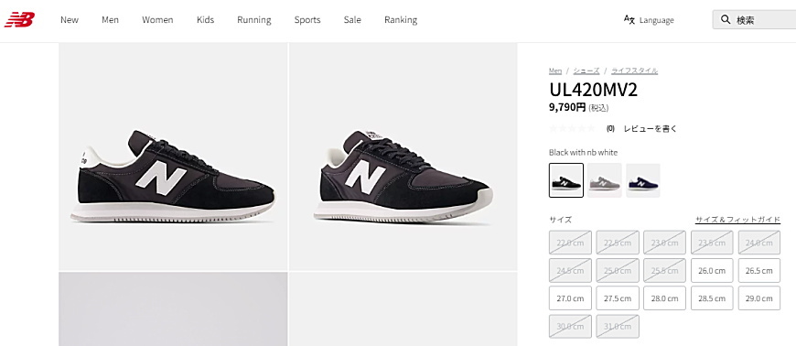Click the ライフスタイル breadcrumb link
The width and height of the screenshot is (796, 346).
[634, 70]
